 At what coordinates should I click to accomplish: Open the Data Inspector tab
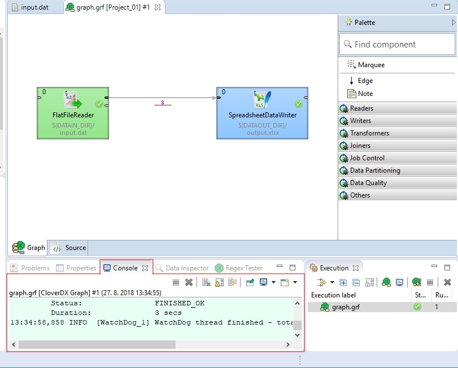pos(182,268)
